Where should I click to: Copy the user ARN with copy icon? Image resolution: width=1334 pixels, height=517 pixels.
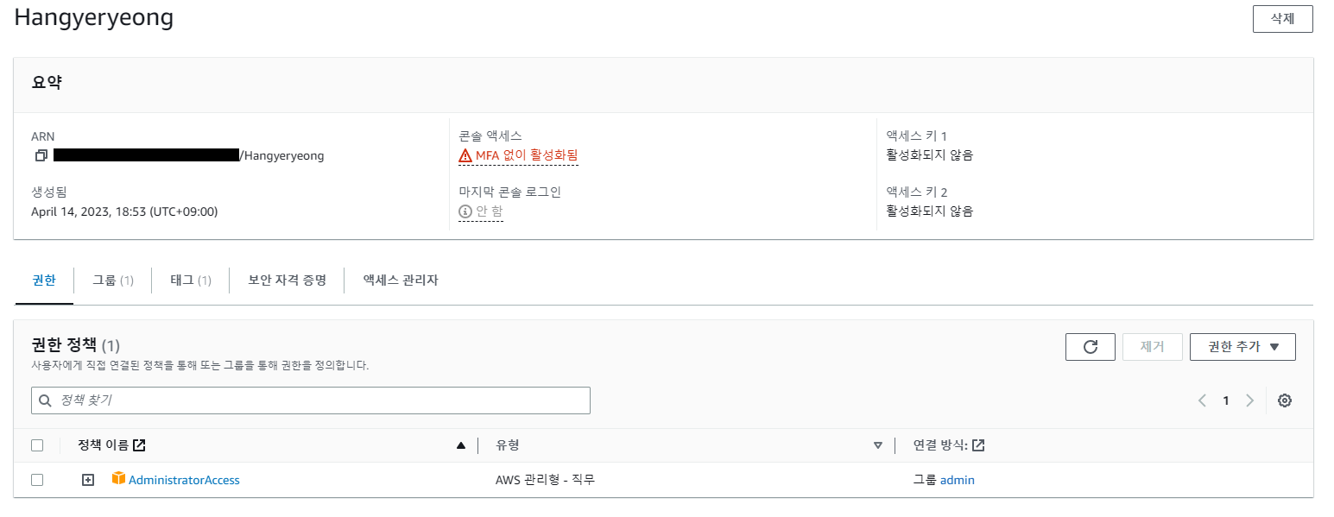point(41,156)
